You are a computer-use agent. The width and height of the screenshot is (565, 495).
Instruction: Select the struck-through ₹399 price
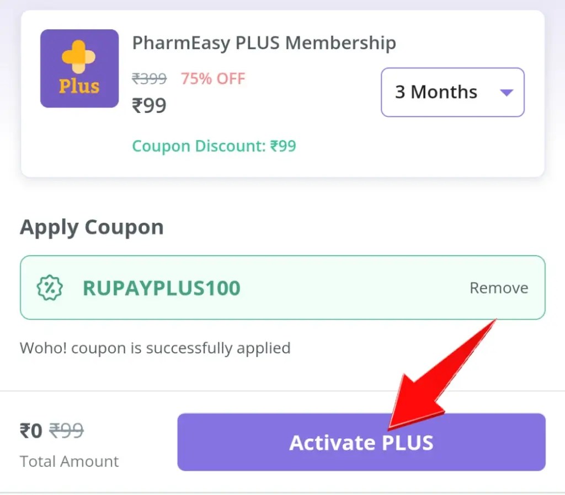tap(149, 78)
